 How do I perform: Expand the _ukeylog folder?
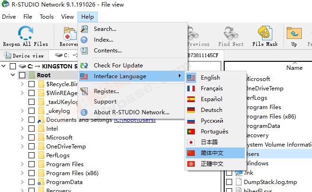tap(22, 111)
